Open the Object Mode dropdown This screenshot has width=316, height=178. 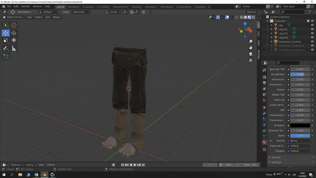pyautogui.click(x=13, y=17)
